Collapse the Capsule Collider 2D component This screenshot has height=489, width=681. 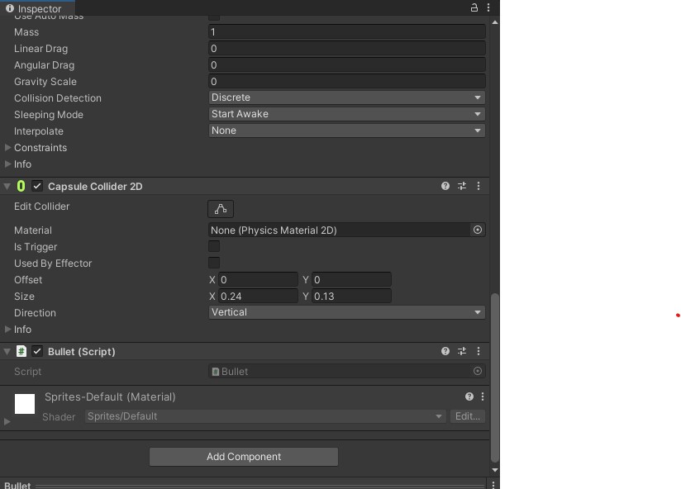click(x=7, y=187)
